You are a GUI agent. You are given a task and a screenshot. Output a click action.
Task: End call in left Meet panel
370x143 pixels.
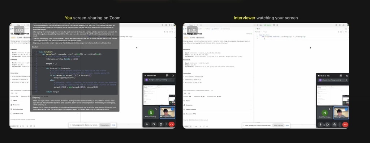pyautogui.click(x=172, y=124)
